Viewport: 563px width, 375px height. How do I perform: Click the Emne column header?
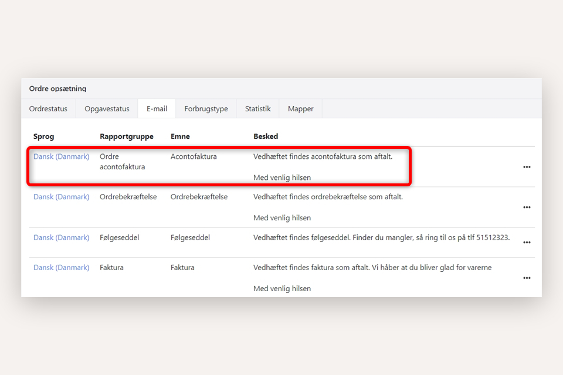click(180, 137)
